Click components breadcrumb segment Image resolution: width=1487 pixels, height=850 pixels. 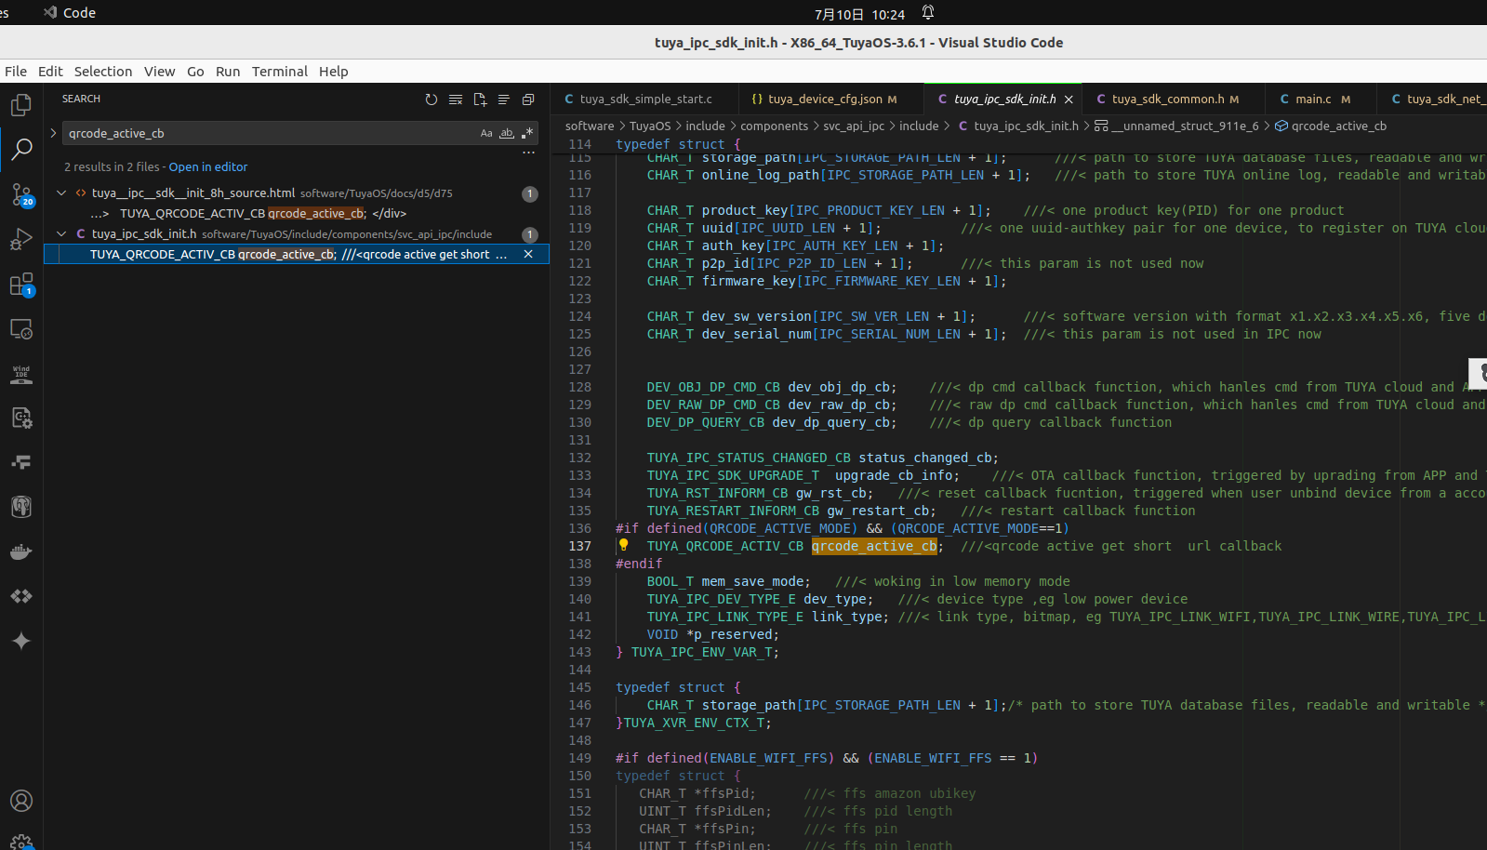point(774,126)
